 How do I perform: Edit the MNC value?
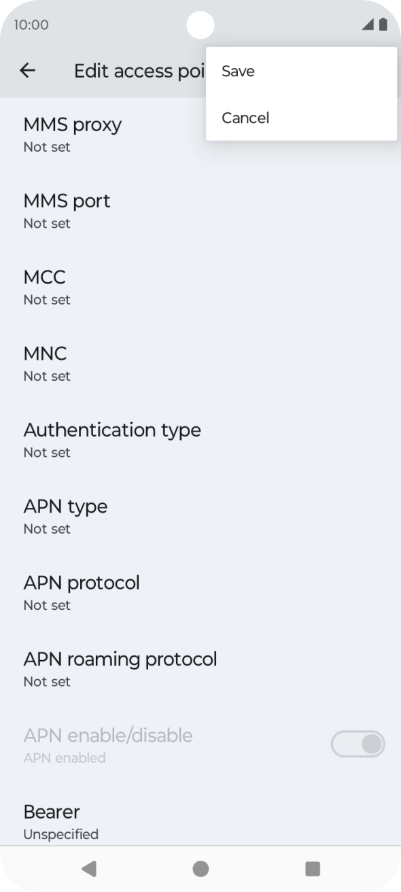[201, 364]
